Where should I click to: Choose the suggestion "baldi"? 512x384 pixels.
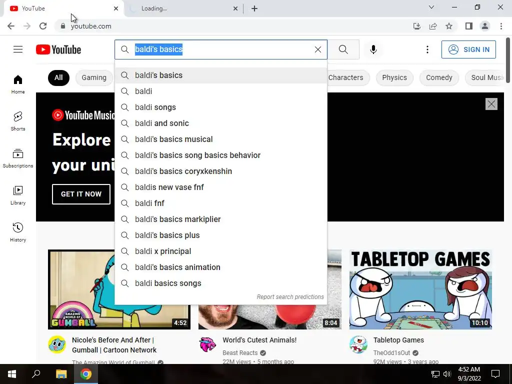[221, 91]
